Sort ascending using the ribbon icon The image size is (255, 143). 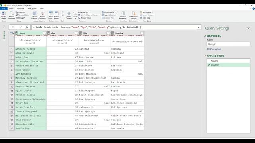pyautogui.click(x=63, y=12)
